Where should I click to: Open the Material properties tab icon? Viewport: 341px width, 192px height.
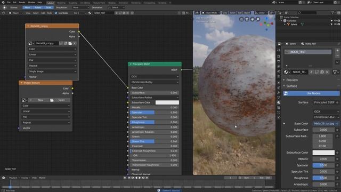click(x=279, y=102)
